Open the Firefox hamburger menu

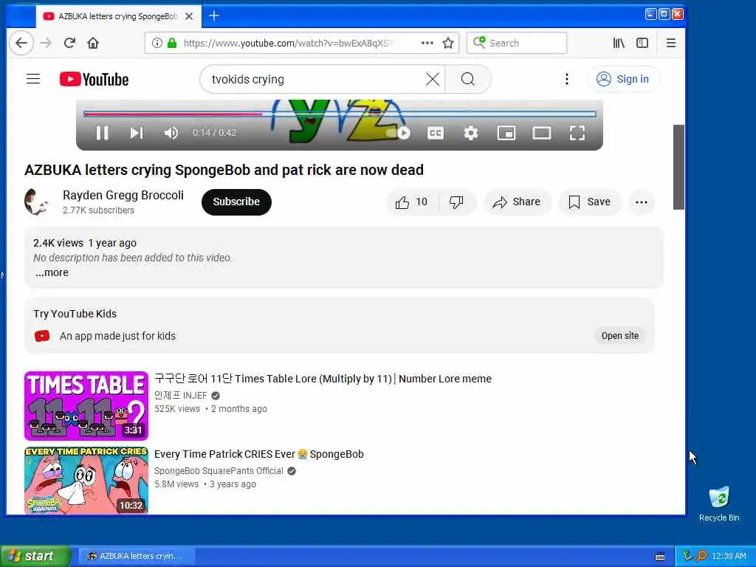click(x=670, y=43)
